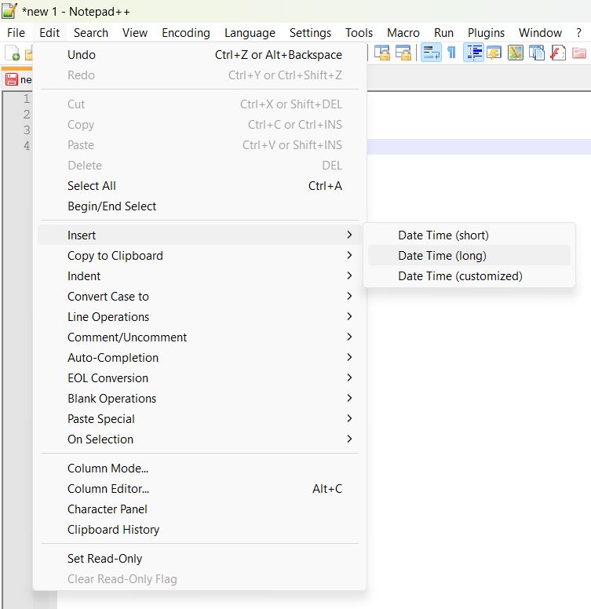
Task: Open the Plugins menu
Action: [x=486, y=33]
